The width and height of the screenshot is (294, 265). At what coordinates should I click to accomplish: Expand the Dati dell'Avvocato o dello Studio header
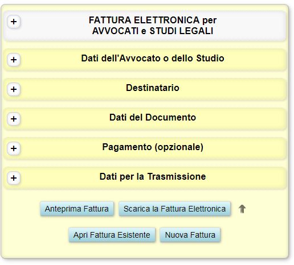coord(145,60)
